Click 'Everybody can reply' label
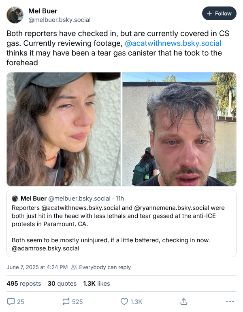 (105, 267)
